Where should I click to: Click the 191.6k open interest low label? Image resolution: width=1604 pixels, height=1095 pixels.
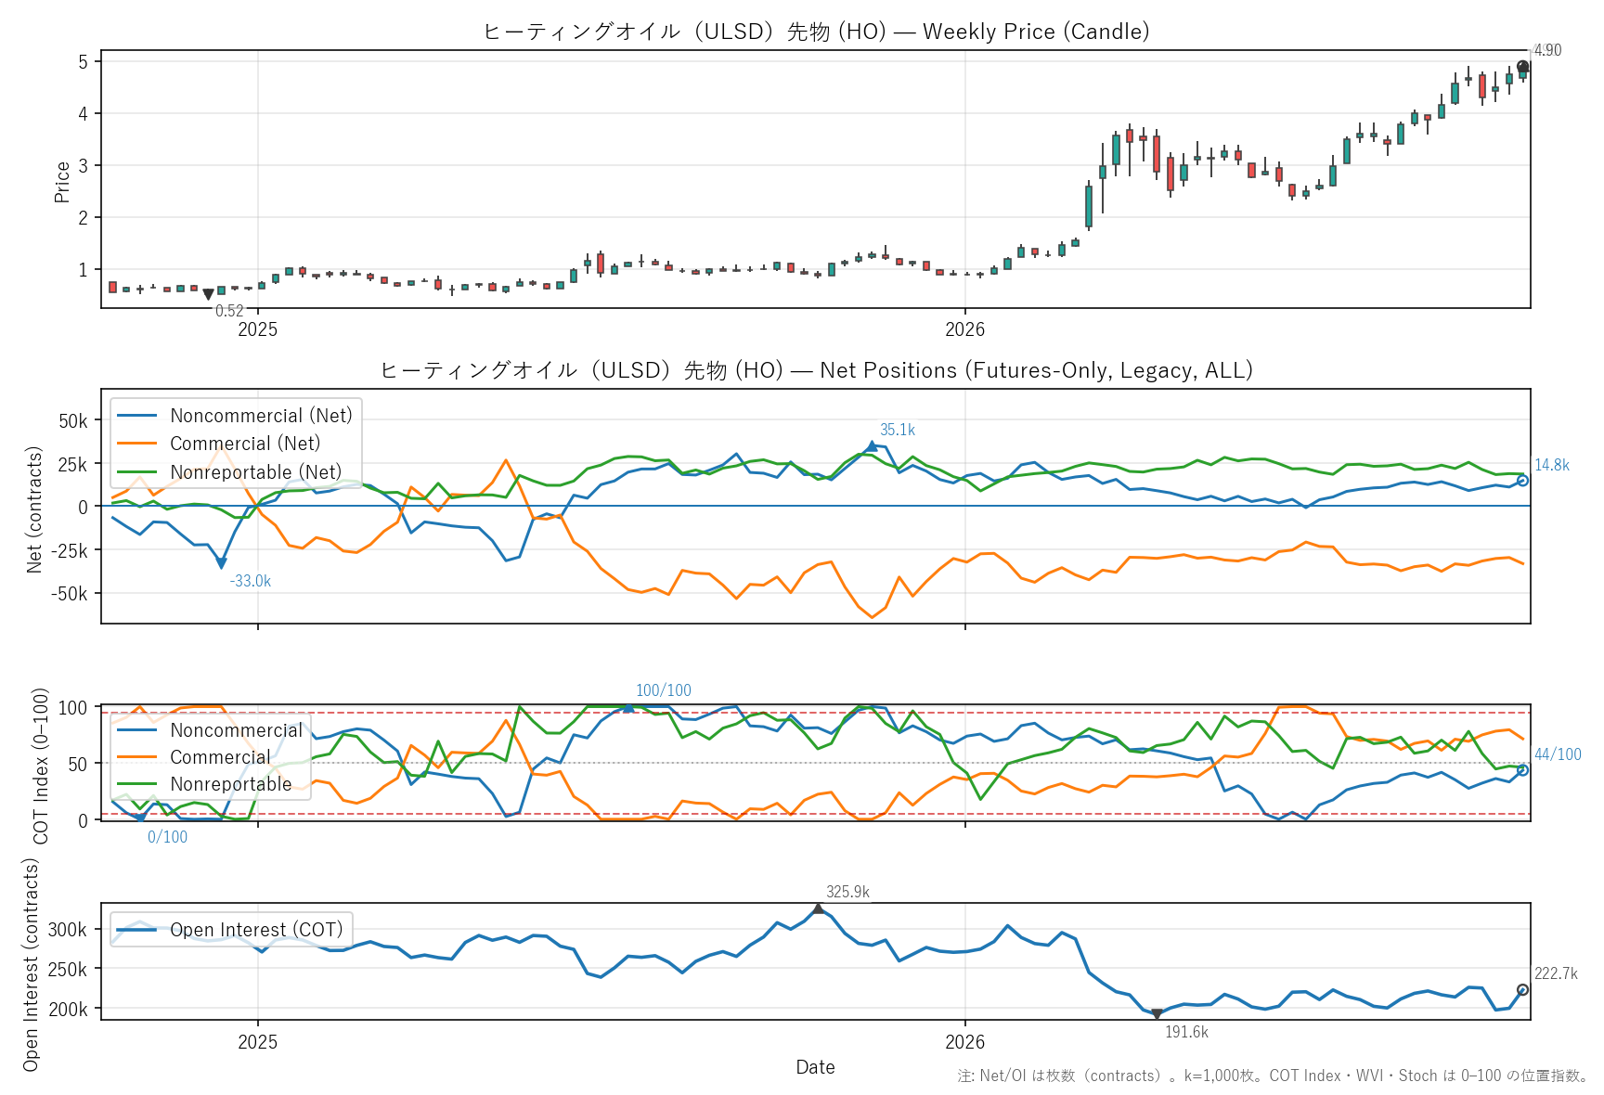click(1186, 1032)
